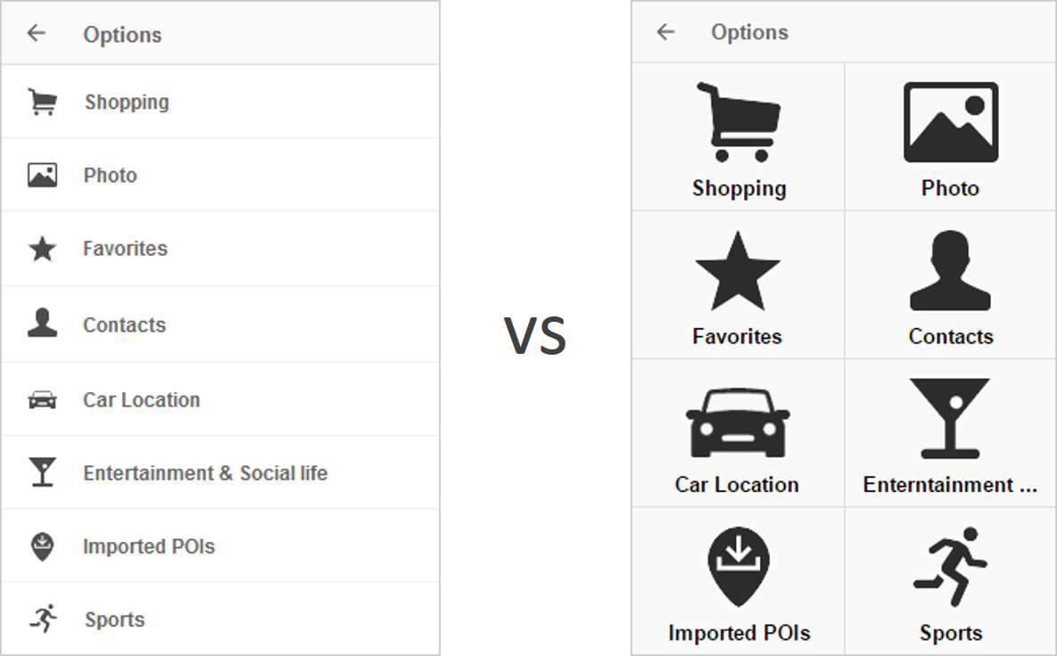This screenshot has height=656, width=1057.
Task: Tap the large star Favorites grid icon
Action: 738,271
